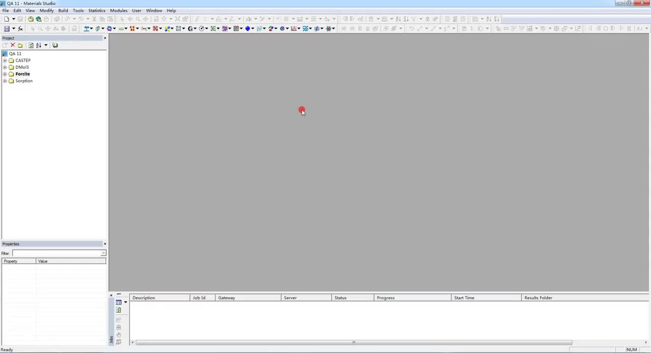Click the "Ready" status bar text
The image size is (651, 353).
tap(7, 349)
